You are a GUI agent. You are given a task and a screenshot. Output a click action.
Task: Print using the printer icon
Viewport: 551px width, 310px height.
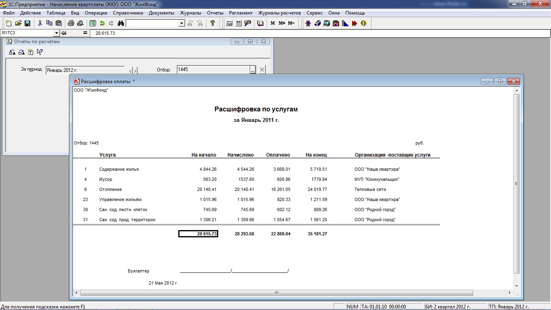(71, 23)
